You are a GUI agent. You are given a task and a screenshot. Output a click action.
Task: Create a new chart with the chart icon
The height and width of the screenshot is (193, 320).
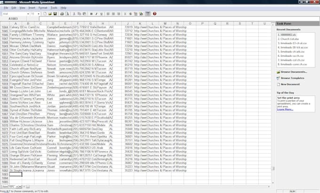pos(141,14)
